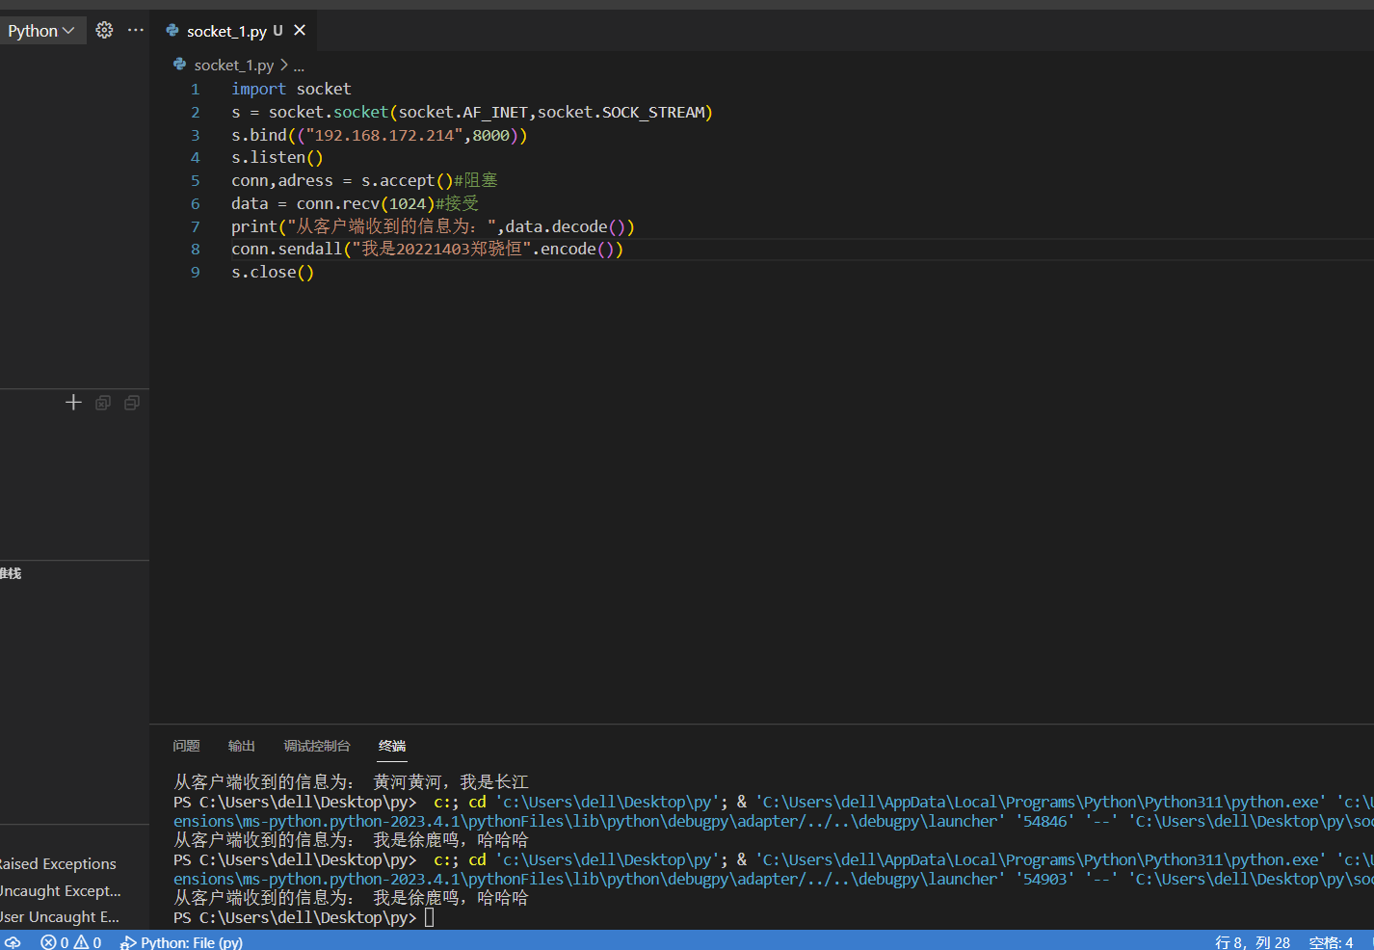The image size is (1374, 950).
Task: Click the cloud sync icon in status bar
Action: pyautogui.click(x=13, y=942)
